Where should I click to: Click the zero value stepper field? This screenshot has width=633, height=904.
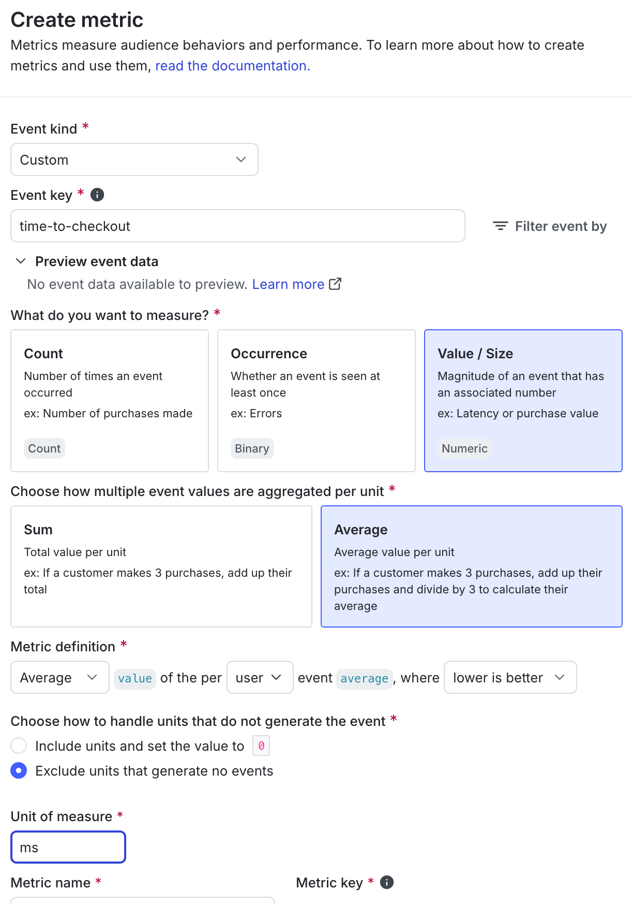261,746
